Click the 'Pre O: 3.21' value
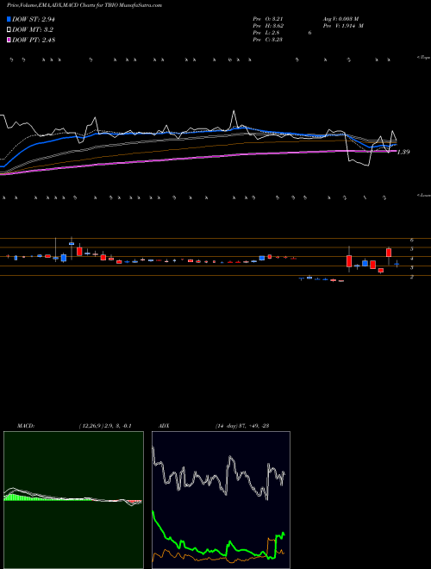The height and width of the screenshot is (569, 431). pyautogui.click(x=268, y=19)
